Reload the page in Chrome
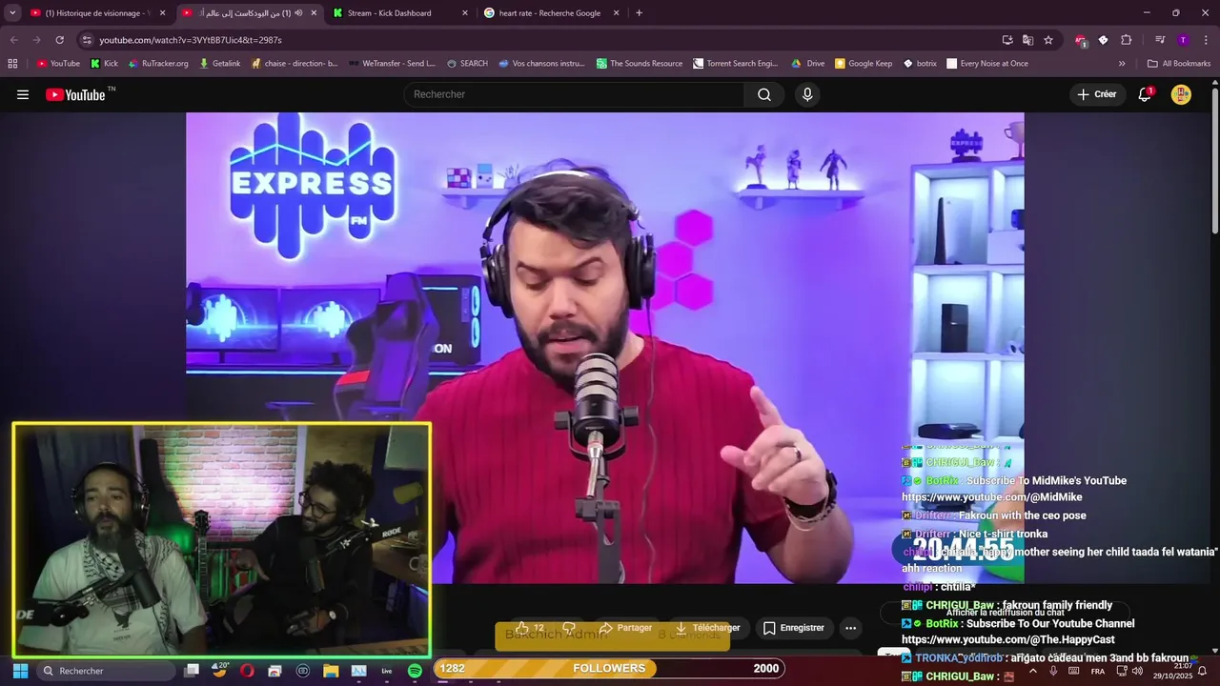 coord(59,40)
